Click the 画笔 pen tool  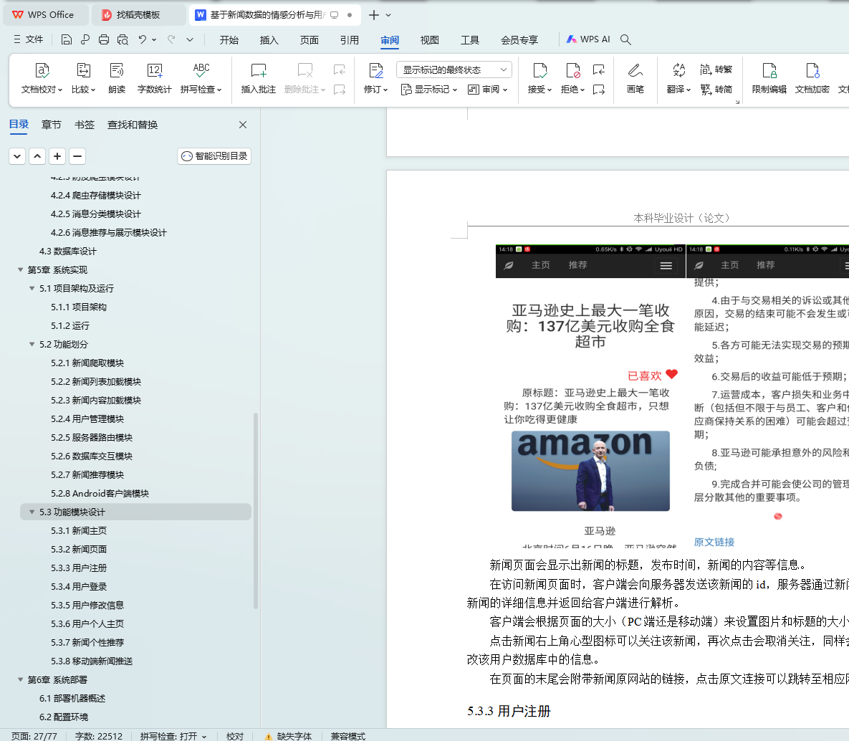[635, 79]
